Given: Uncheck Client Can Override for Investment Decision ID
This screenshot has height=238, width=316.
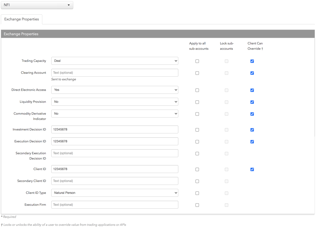Looking at the screenshot, I should [x=252, y=130].
